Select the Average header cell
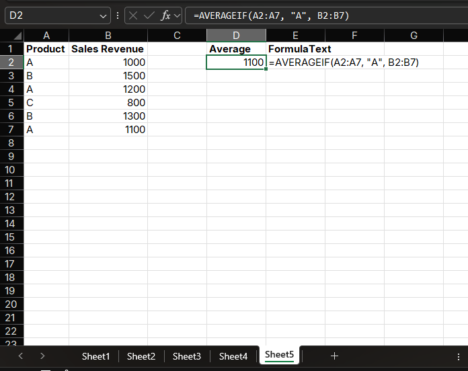The width and height of the screenshot is (468, 371). tap(236, 49)
